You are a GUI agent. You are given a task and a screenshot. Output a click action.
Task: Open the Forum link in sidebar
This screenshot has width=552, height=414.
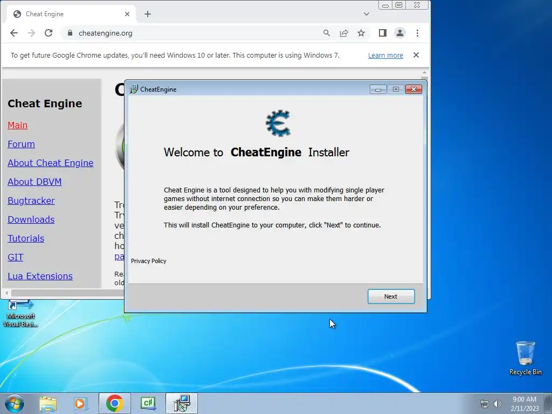point(21,144)
